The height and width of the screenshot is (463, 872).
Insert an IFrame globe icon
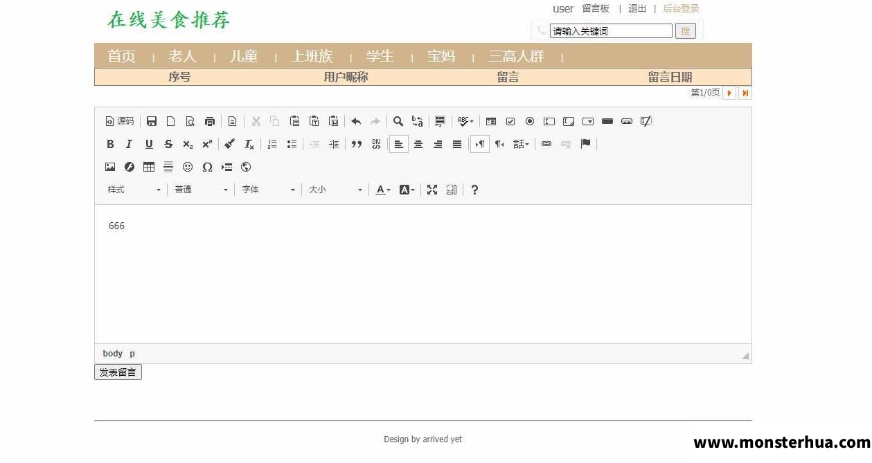pyautogui.click(x=246, y=167)
